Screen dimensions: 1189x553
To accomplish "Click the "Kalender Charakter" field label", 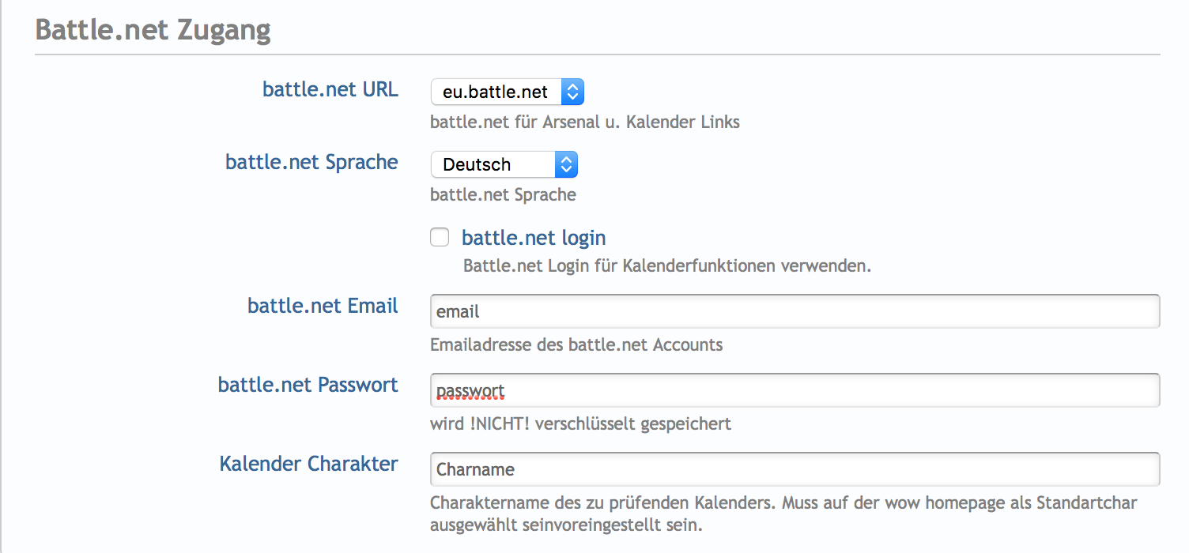I will pos(309,464).
